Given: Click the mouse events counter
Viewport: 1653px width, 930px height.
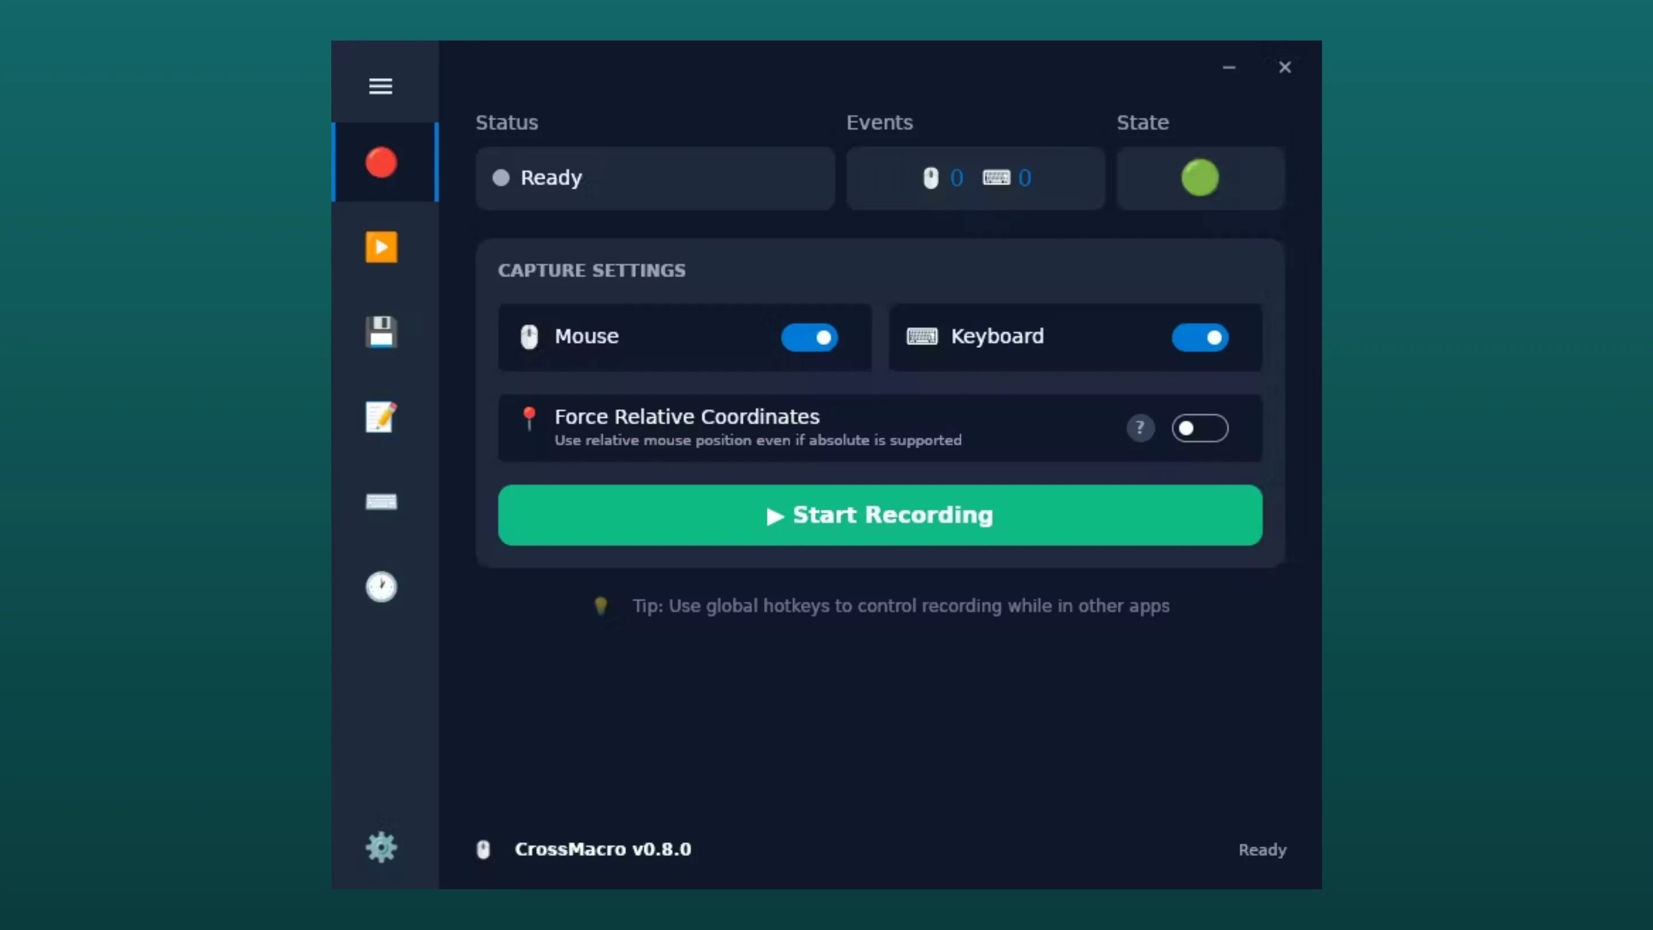Looking at the screenshot, I should [943, 178].
